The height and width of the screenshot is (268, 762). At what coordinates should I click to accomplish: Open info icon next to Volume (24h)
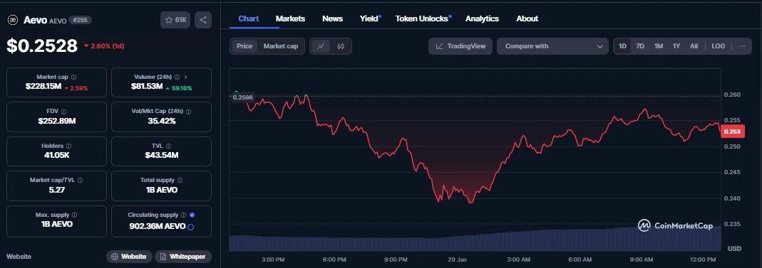tap(177, 77)
